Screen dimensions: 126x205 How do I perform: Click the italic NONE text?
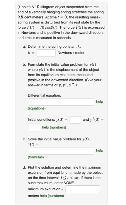click(x=69, y=183)
